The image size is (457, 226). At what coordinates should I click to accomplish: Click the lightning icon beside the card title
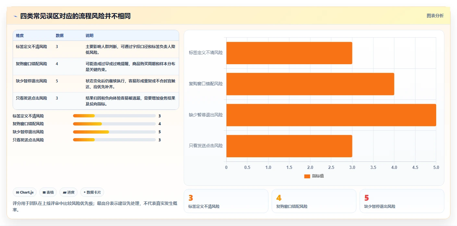[x=15, y=16]
